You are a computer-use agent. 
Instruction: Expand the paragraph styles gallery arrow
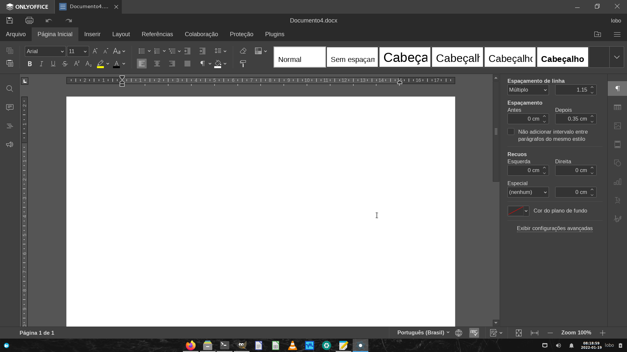click(x=617, y=57)
